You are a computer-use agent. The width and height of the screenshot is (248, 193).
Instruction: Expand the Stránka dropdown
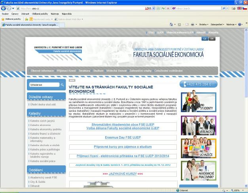(204, 24)
